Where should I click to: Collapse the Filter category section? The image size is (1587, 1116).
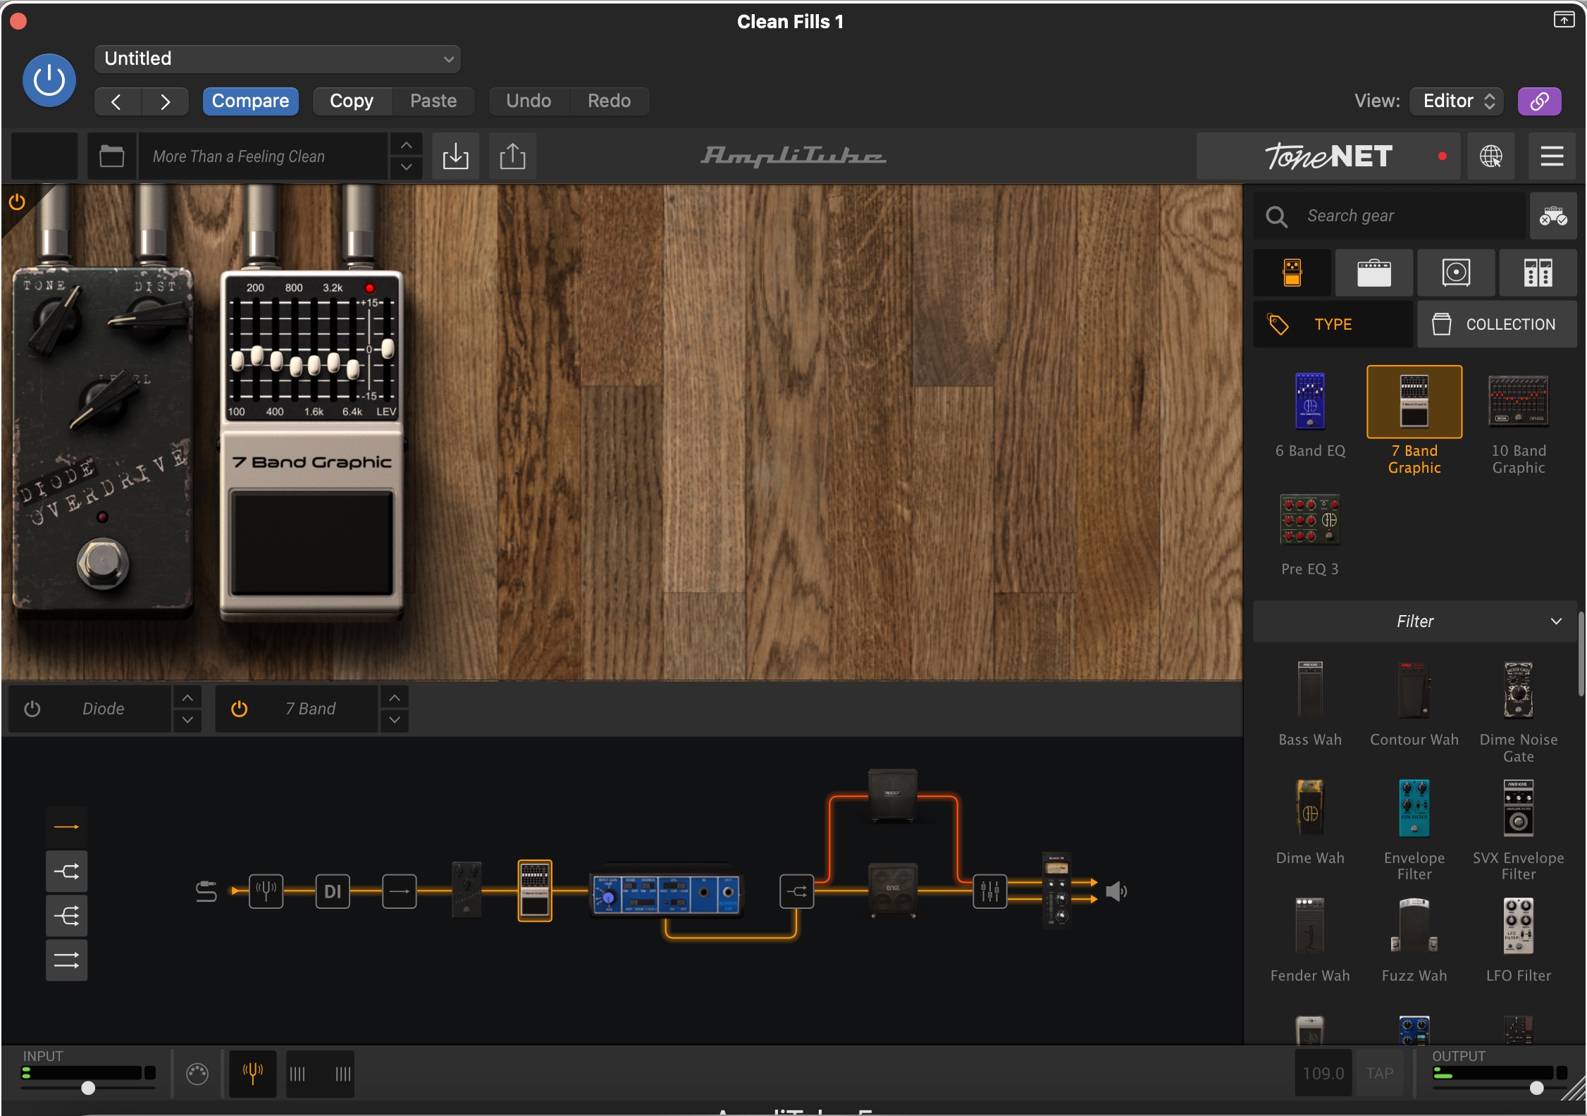pyautogui.click(x=1414, y=621)
